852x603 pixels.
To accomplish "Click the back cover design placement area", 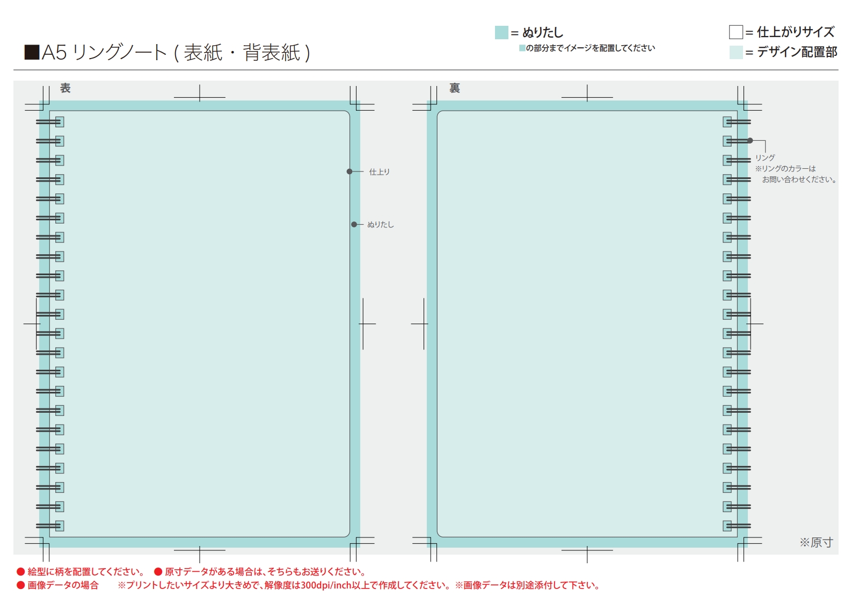I will 587,324.
